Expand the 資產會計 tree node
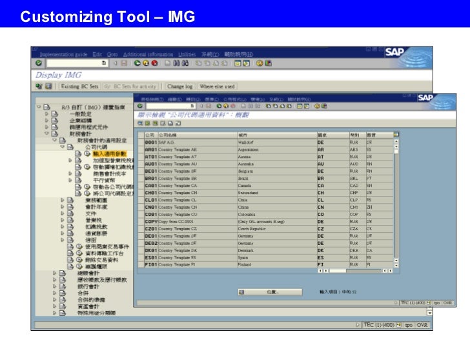The width and height of the screenshot is (470, 352). [x=54, y=306]
